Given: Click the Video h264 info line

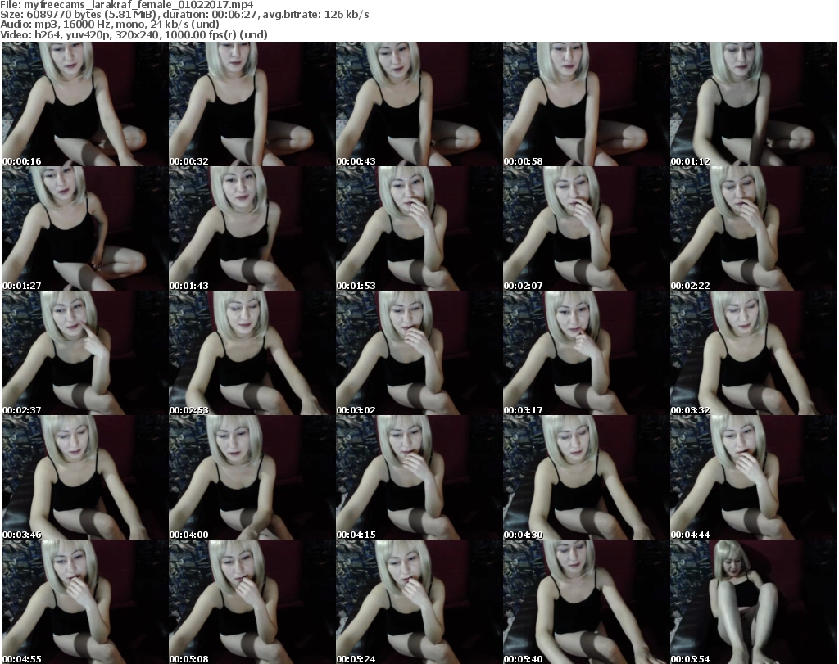Looking at the screenshot, I should (x=134, y=34).
